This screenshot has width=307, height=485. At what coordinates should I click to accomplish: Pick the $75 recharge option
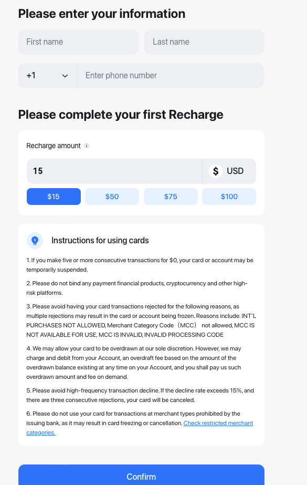point(171,197)
